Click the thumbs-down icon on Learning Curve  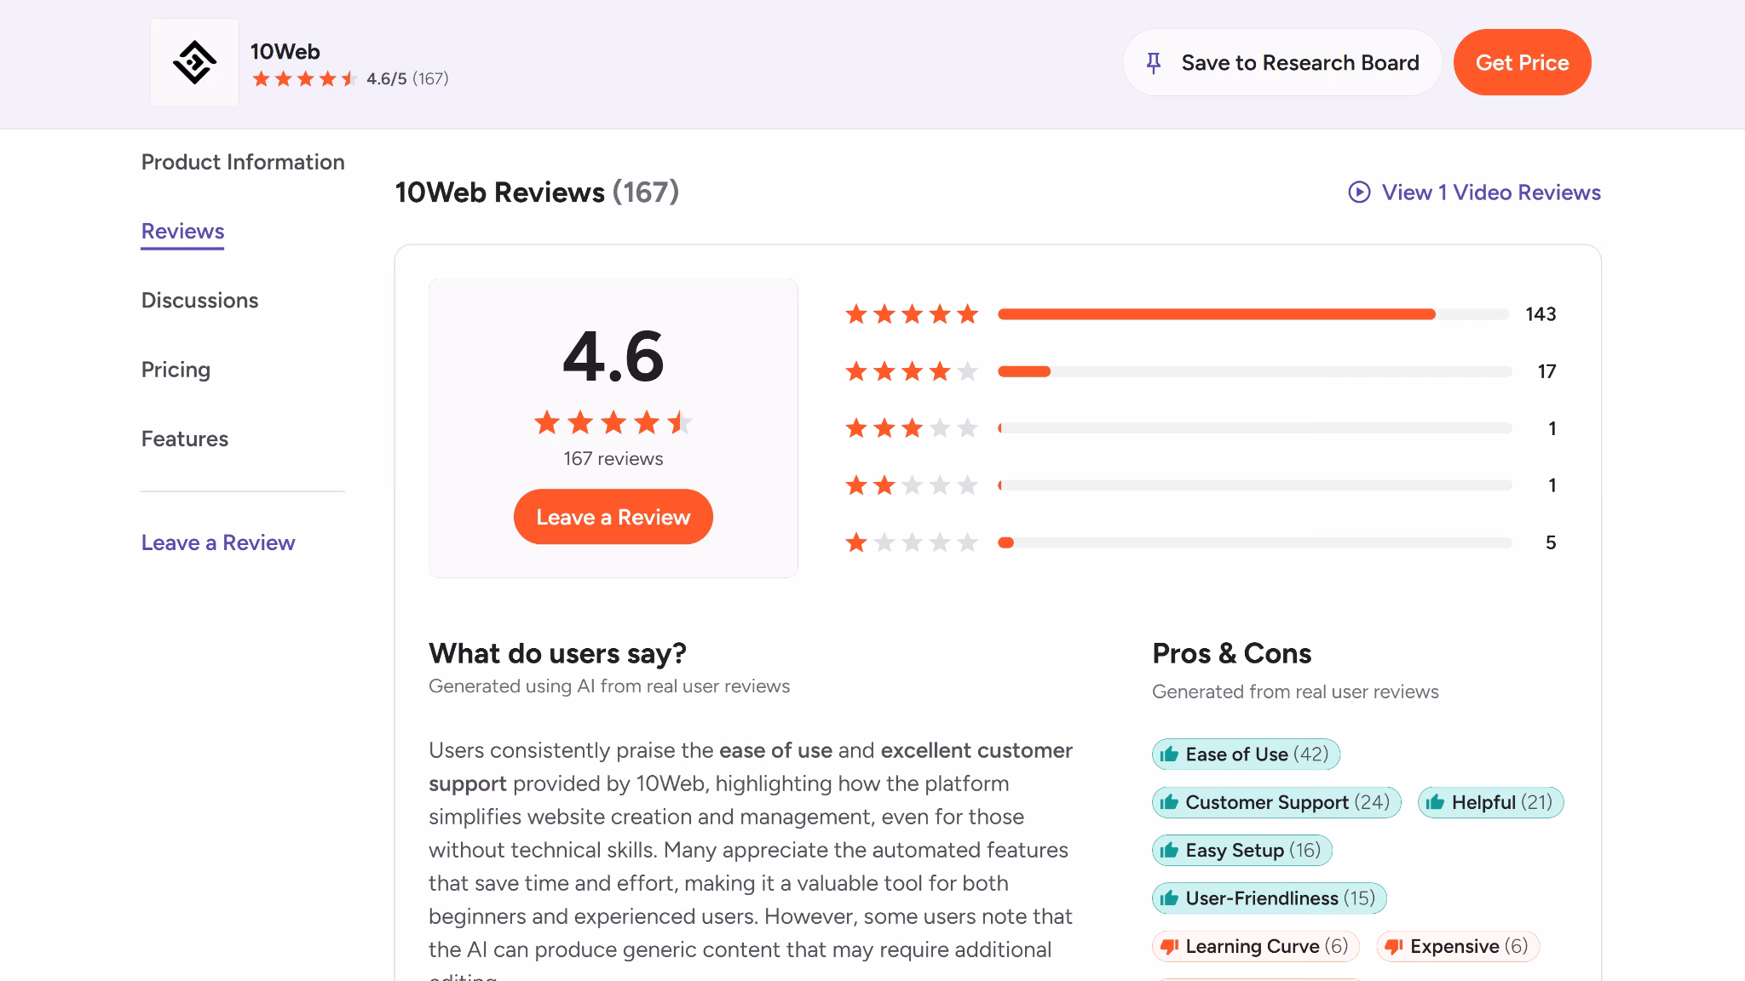coord(1169,947)
